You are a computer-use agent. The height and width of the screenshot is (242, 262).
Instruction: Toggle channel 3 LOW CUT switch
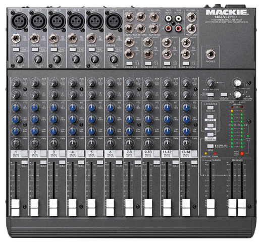(54, 49)
